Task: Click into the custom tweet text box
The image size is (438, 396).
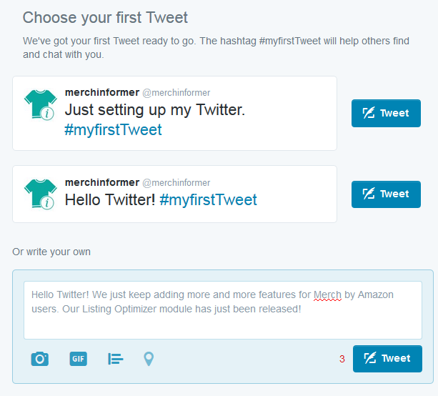Action: [223, 310]
